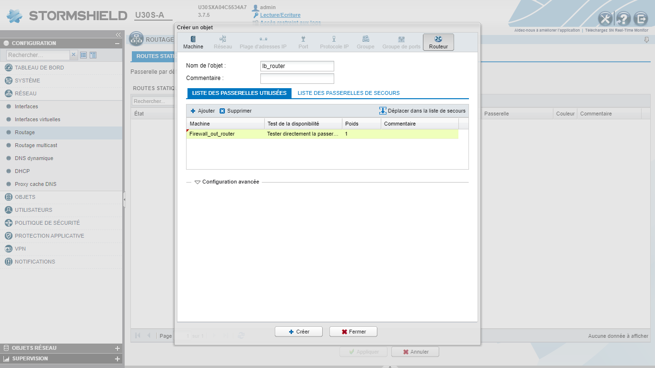The image size is (655, 368).
Task: Click the Fermer button
Action: [x=353, y=332]
